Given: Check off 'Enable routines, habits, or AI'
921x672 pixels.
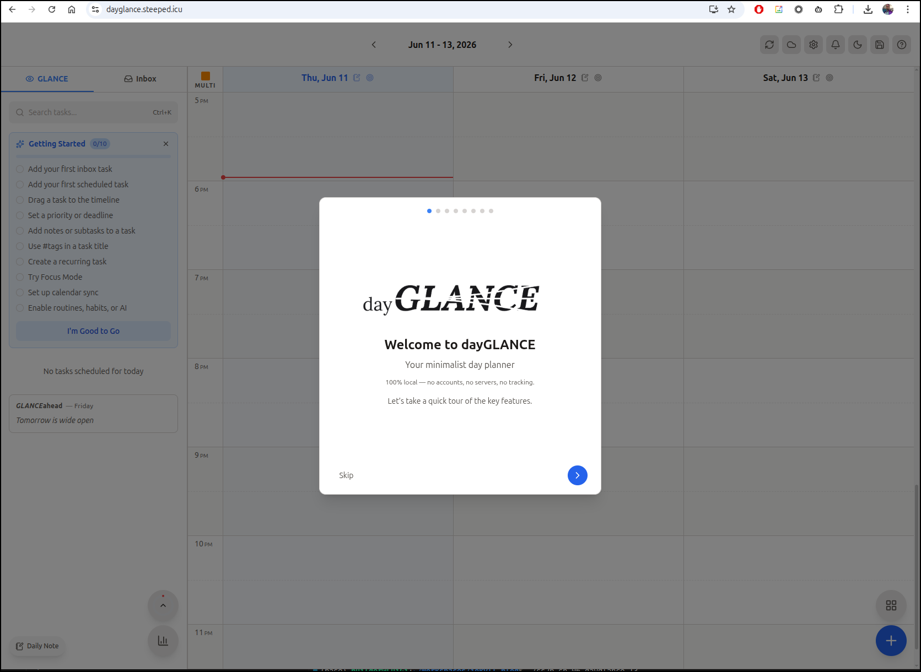Looking at the screenshot, I should pos(20,308).
